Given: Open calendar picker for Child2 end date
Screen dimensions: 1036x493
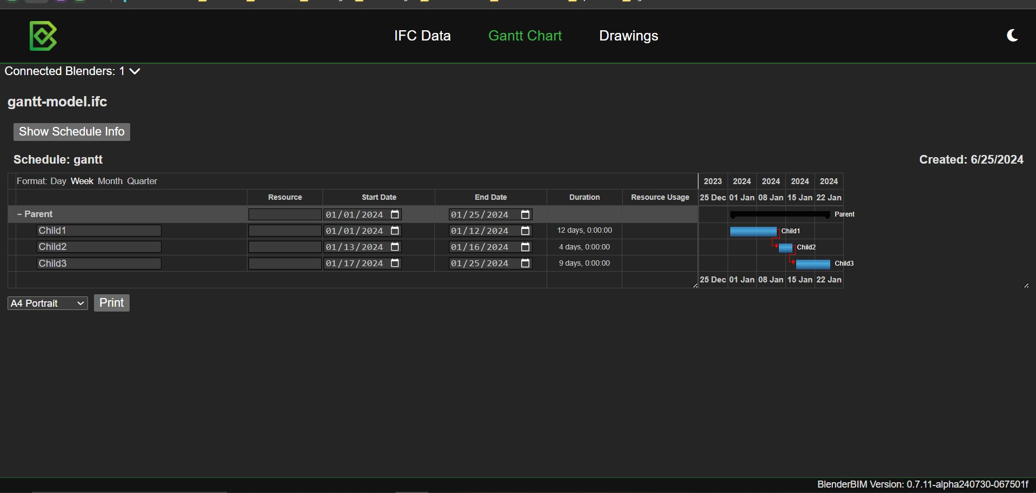Looking at the screenshot, I should point(525,247).
